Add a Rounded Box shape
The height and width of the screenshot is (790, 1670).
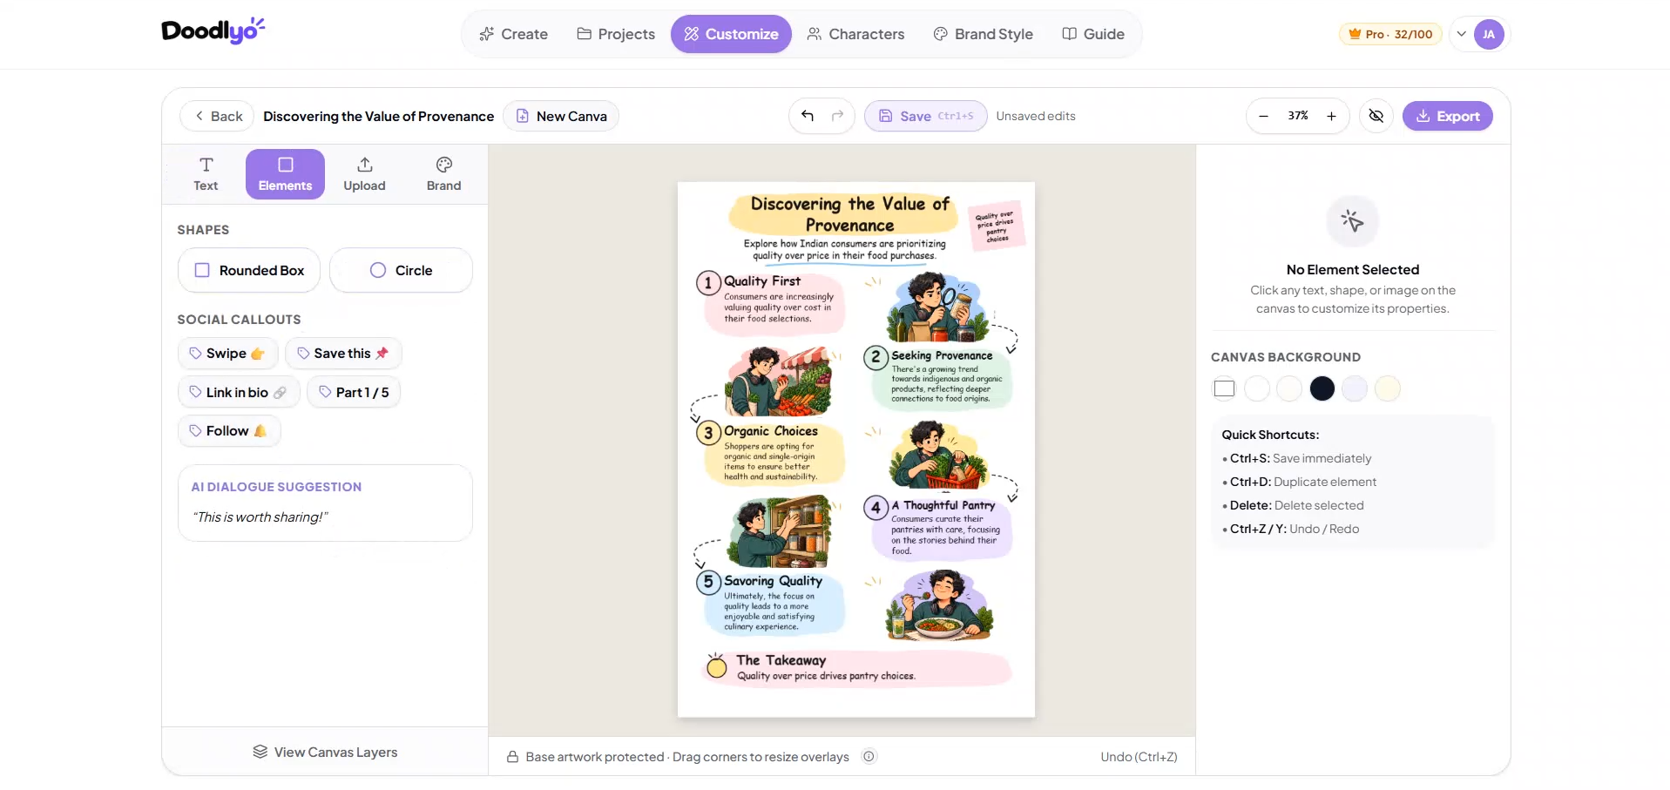249,270
